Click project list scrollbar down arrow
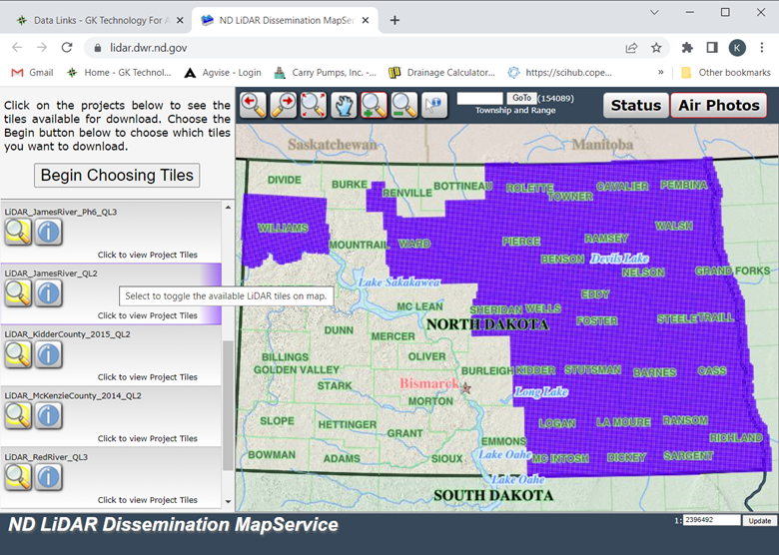 (x=228, y=501)
